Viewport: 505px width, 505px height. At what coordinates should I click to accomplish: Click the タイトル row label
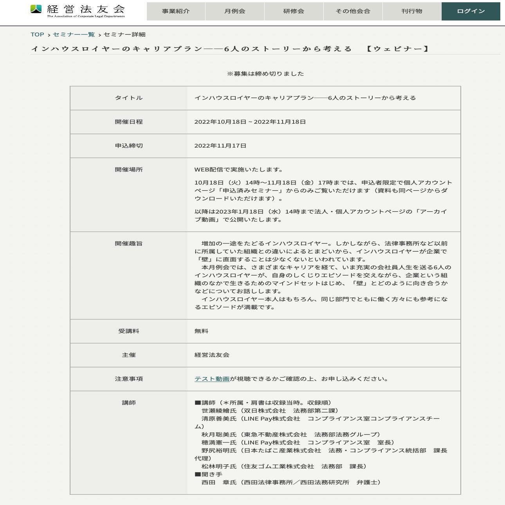129,98
